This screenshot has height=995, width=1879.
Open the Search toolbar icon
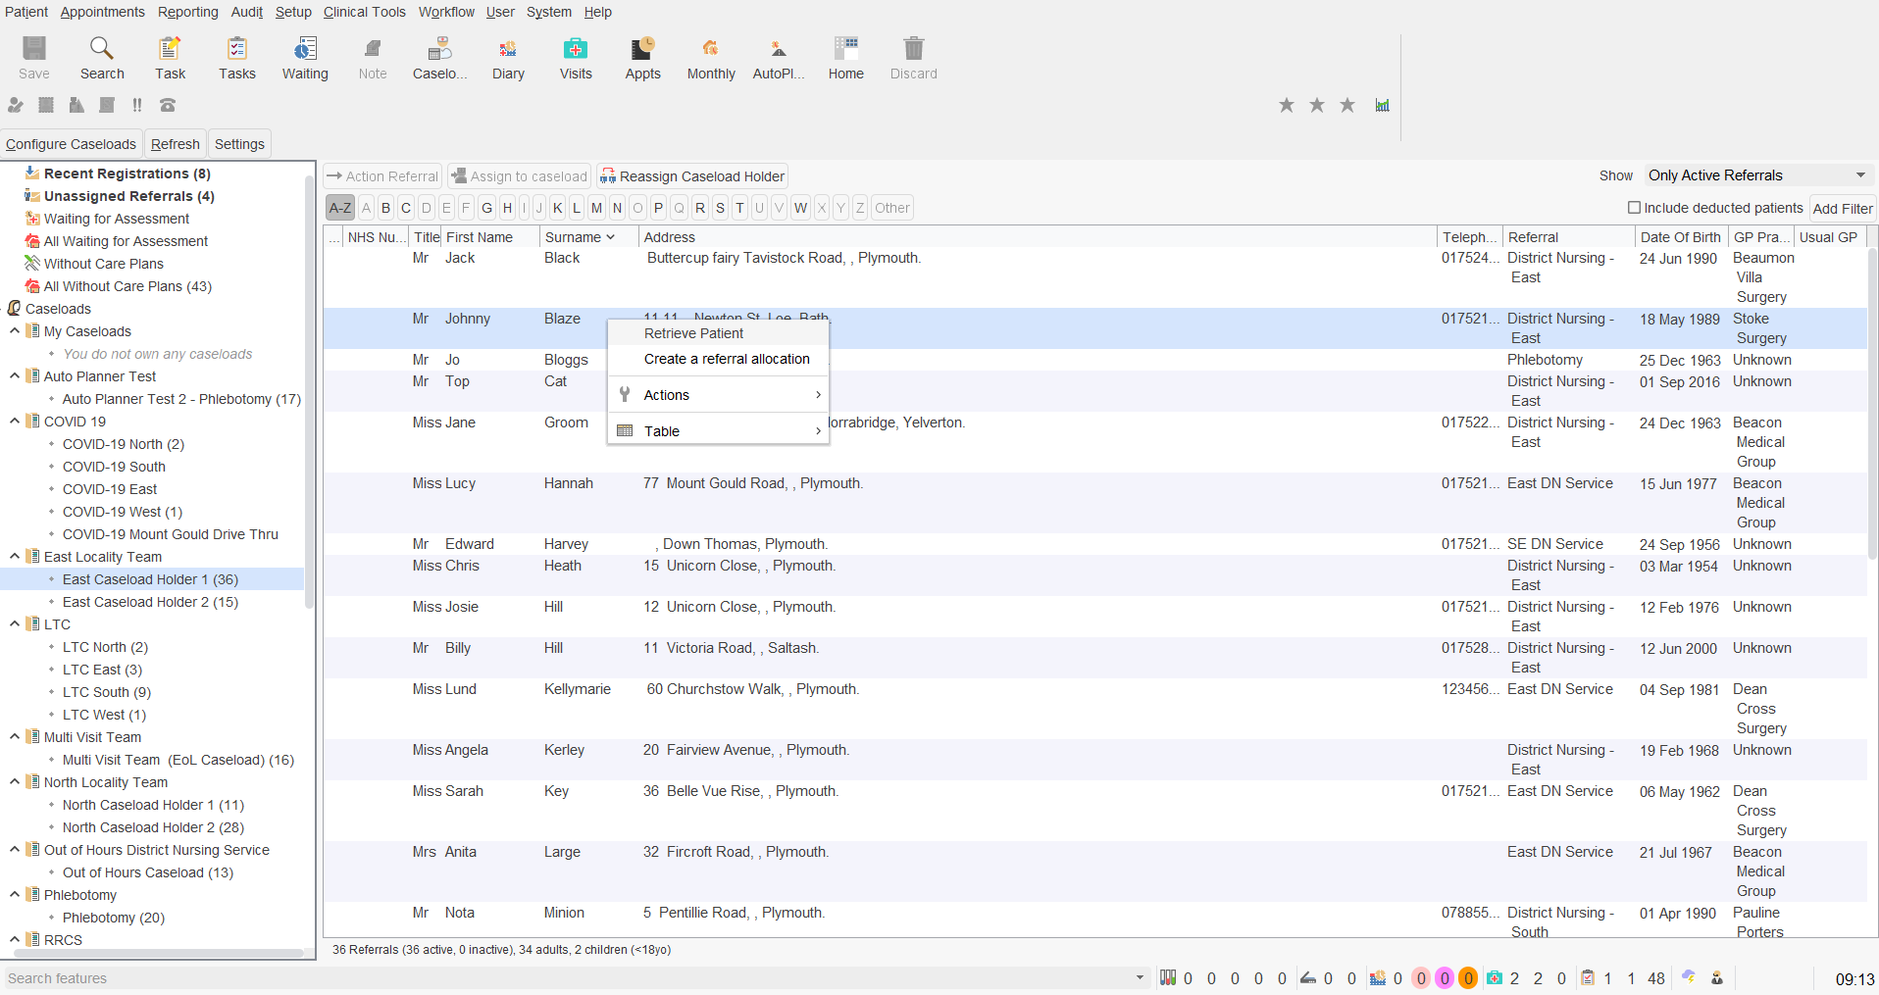coord(102,58)
